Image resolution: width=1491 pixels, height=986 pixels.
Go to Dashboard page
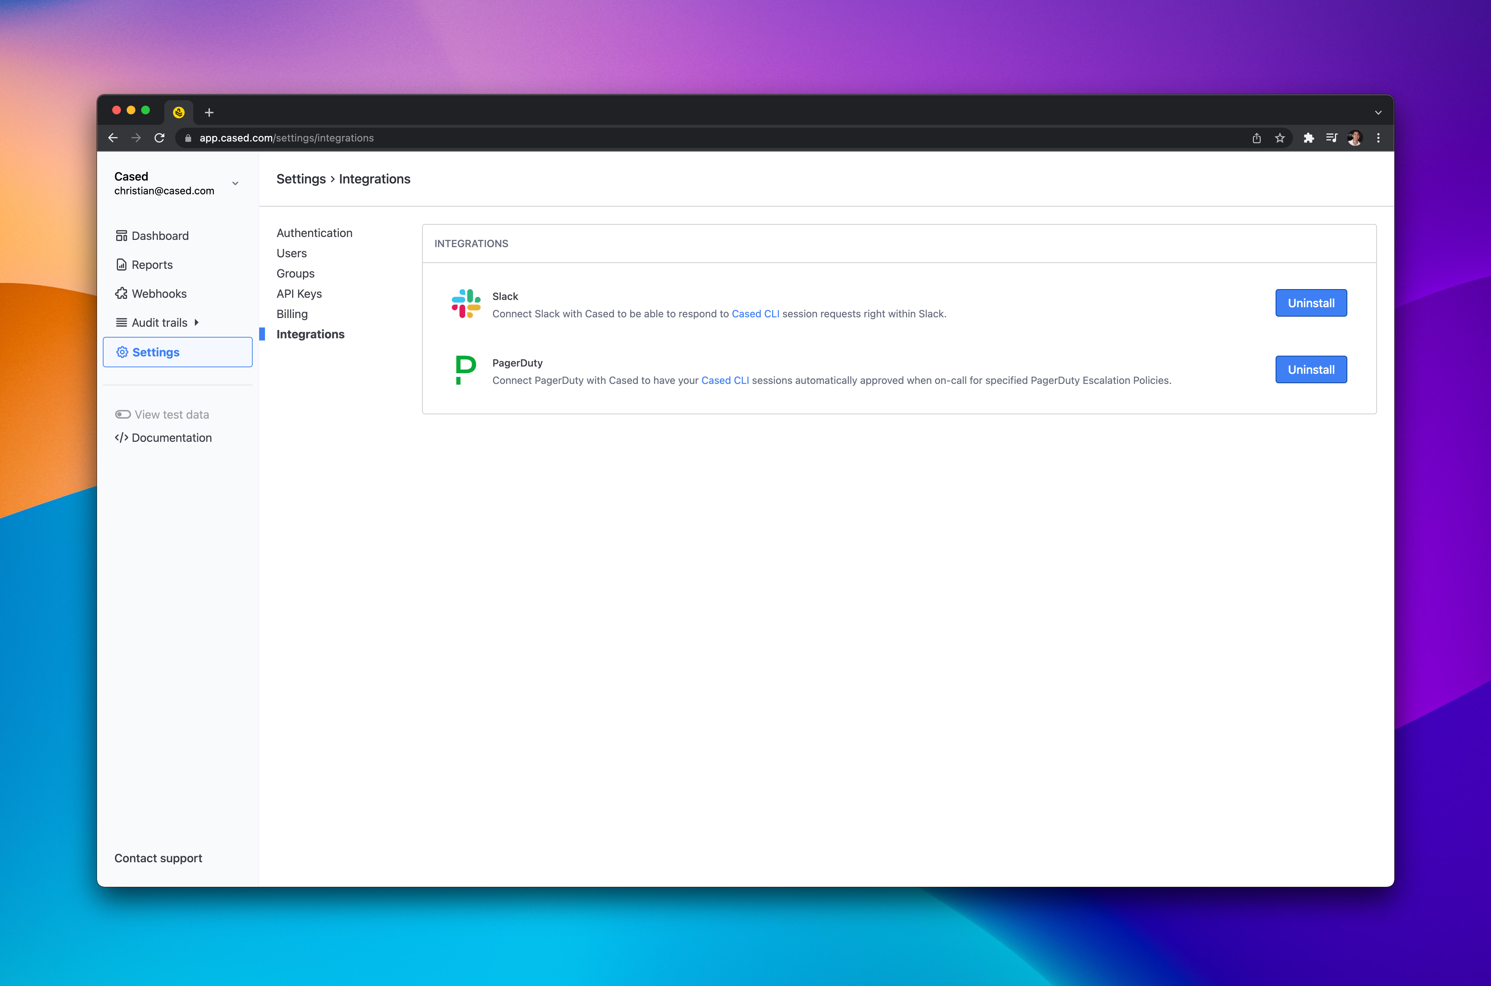[x=160, y=236]
